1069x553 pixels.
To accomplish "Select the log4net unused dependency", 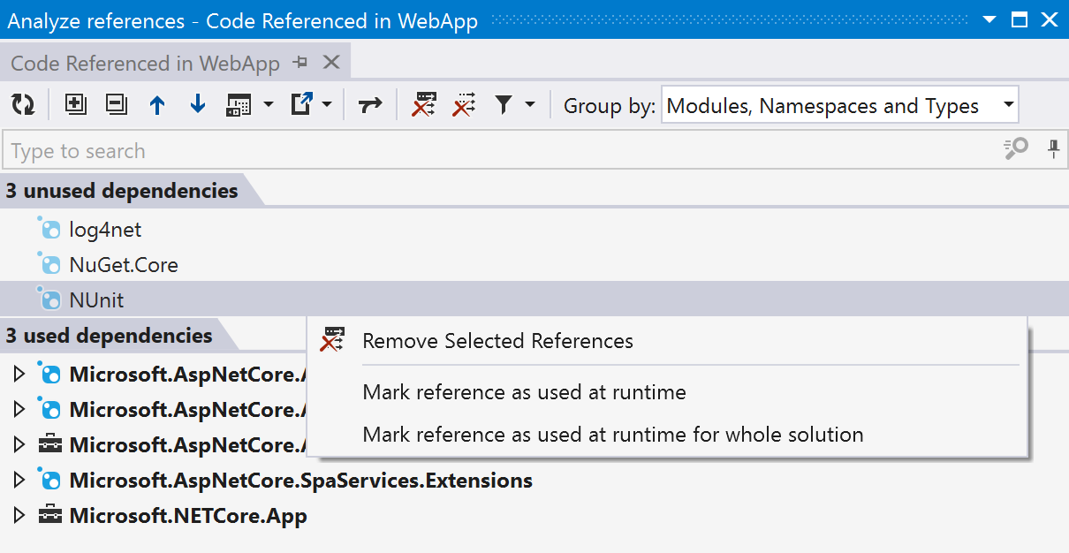I will (x=105, y=230).
